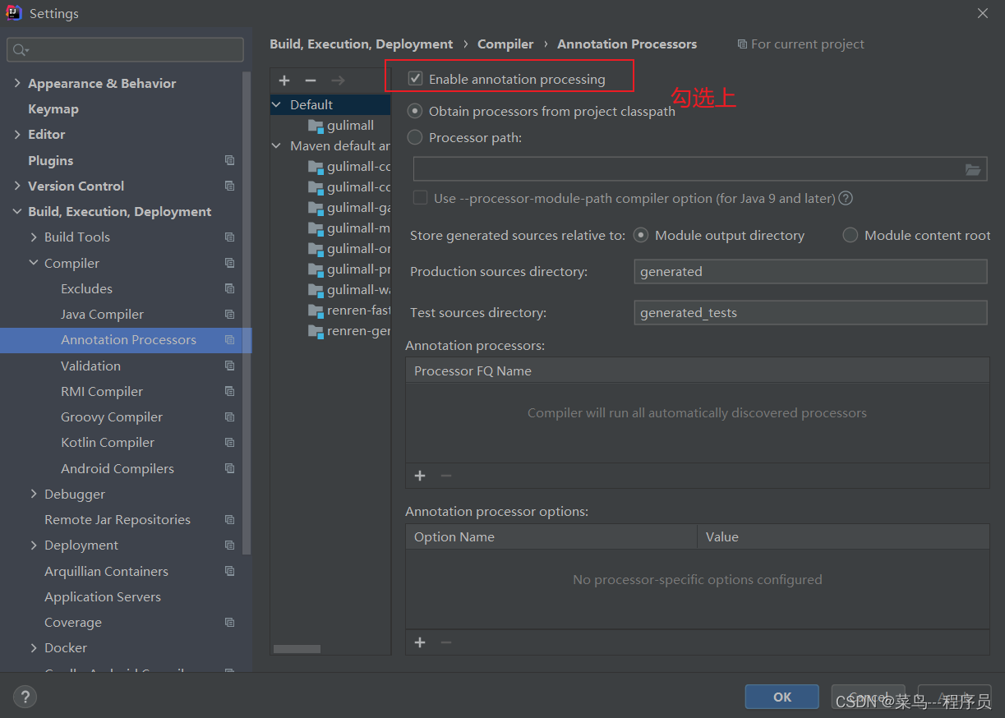This screenshot has height=718, width=1005.
Task: Open the folder browser for Processor path
Action: [974, 169]
